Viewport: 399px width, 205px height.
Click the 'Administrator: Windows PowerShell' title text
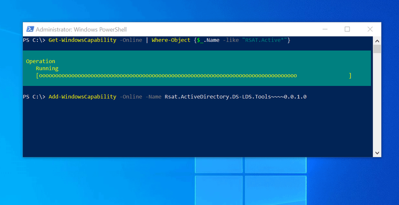click(x=81, y=29)
